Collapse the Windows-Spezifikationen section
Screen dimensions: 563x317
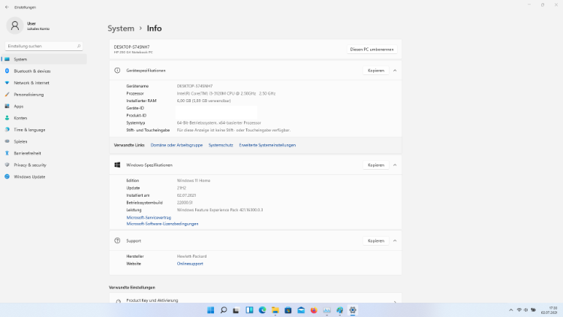[395, 165]
